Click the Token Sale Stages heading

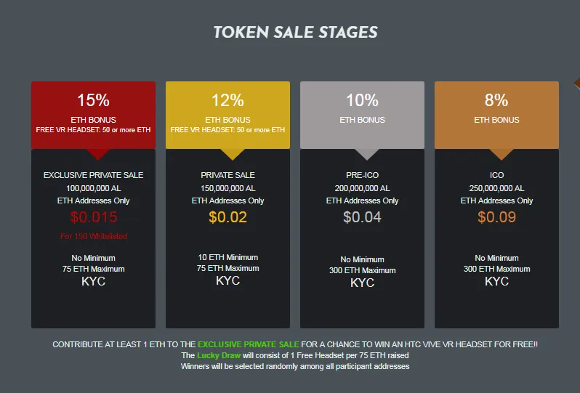click(296, 33)
